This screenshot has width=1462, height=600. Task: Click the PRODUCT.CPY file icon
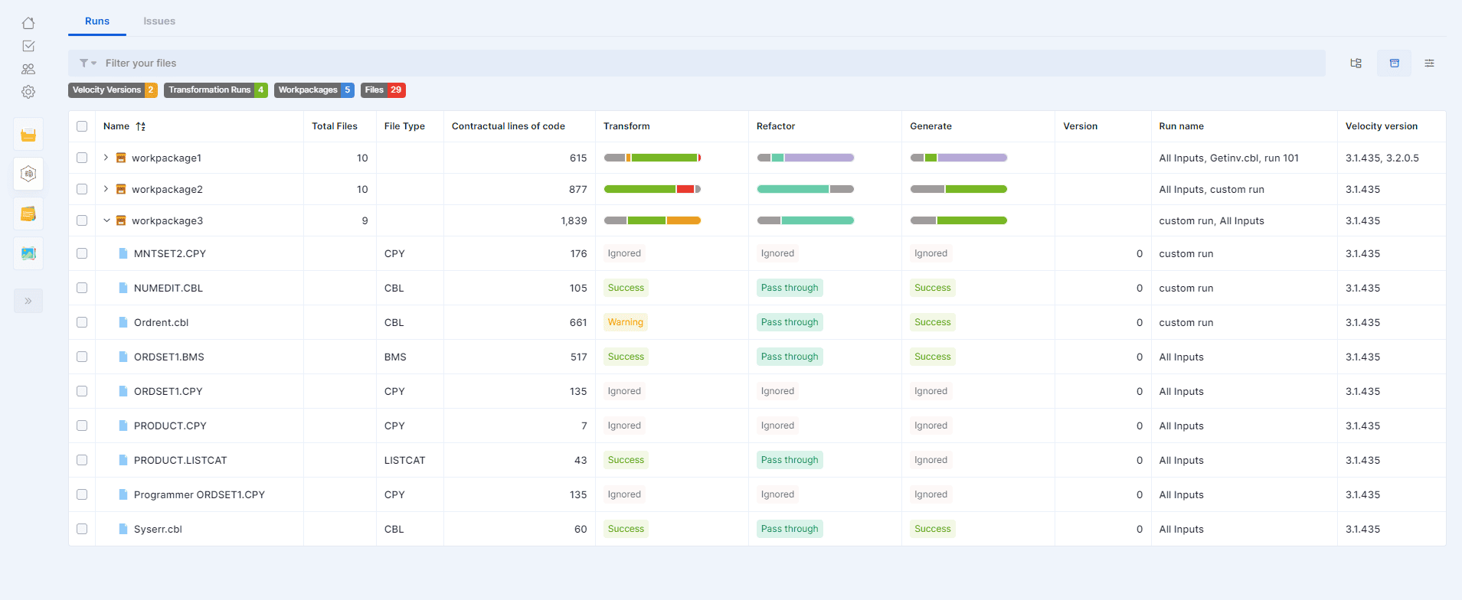(123, 426)
